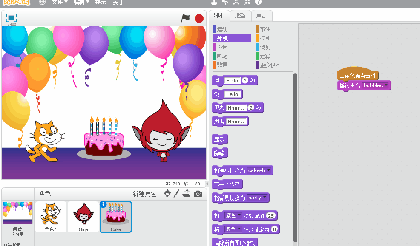The width and height of the screenshot is (420, 246).
Task: Click the 思考 Hmm... 2 秒 block
Action: point(238,108)
